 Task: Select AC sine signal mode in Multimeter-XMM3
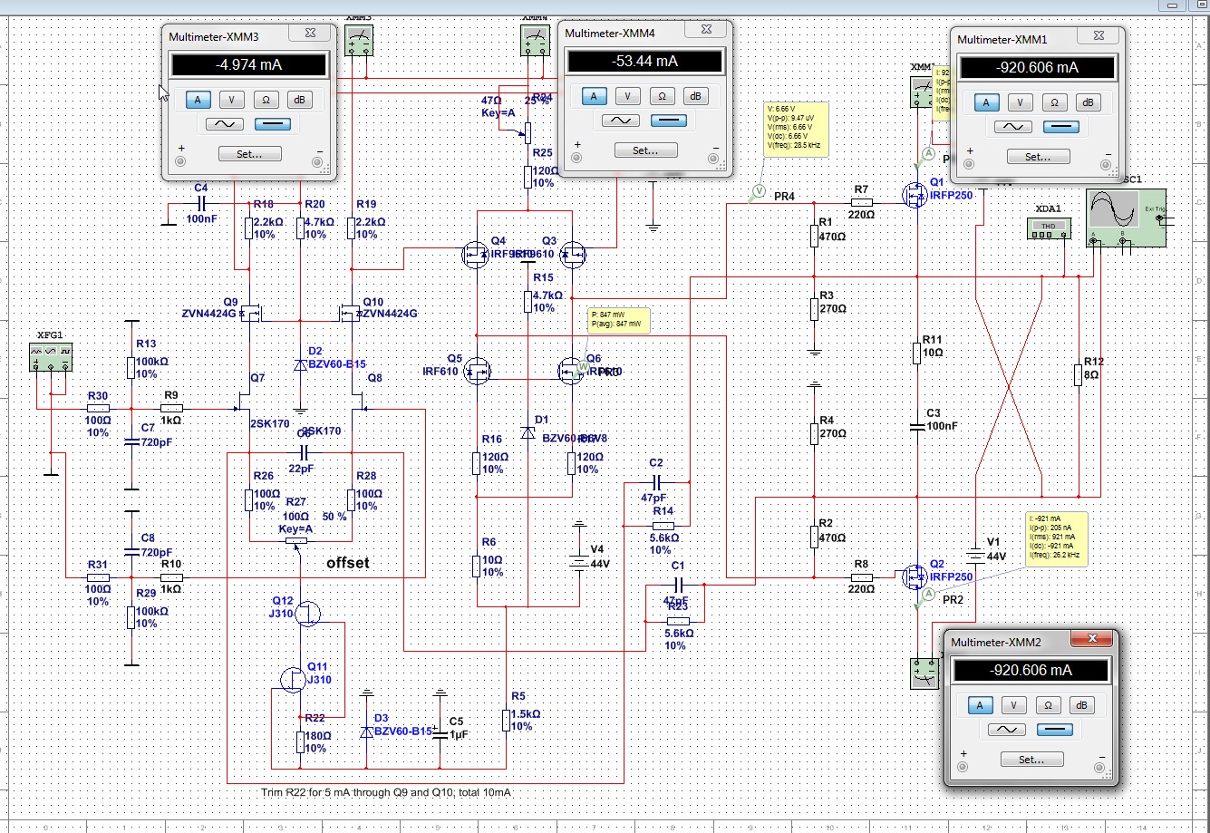click(224, 125)
